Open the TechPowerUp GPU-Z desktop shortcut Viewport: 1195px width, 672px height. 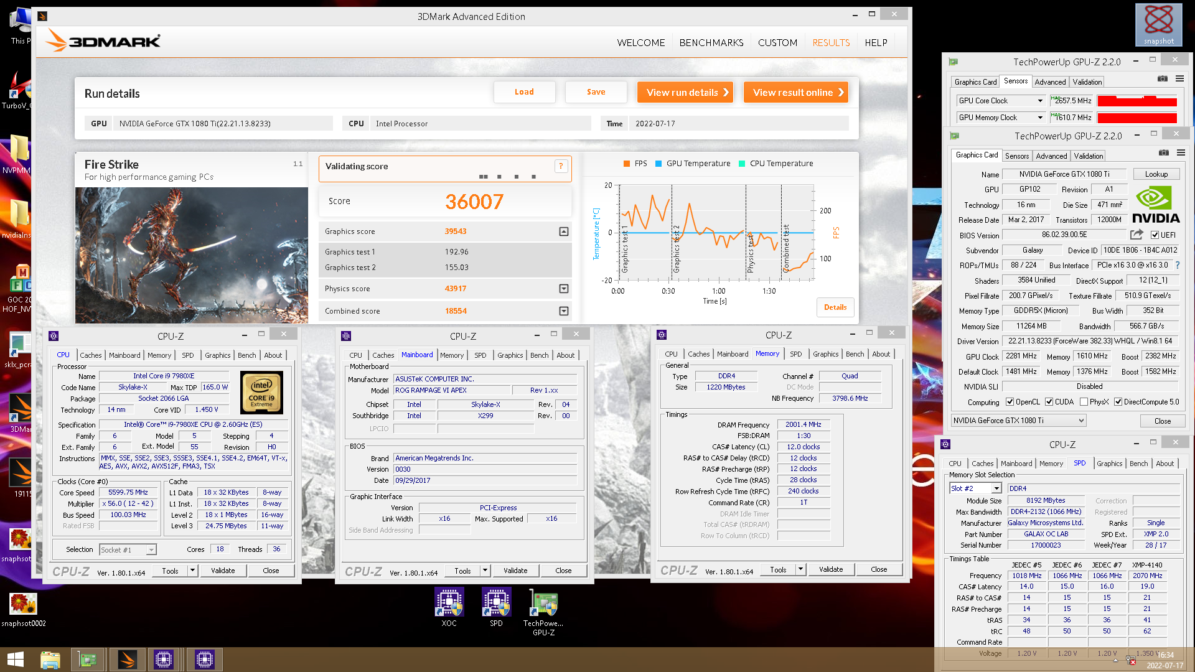[x=543, y=612]
